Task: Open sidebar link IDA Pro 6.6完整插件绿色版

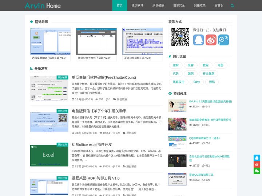Action: tap(210, 102)
